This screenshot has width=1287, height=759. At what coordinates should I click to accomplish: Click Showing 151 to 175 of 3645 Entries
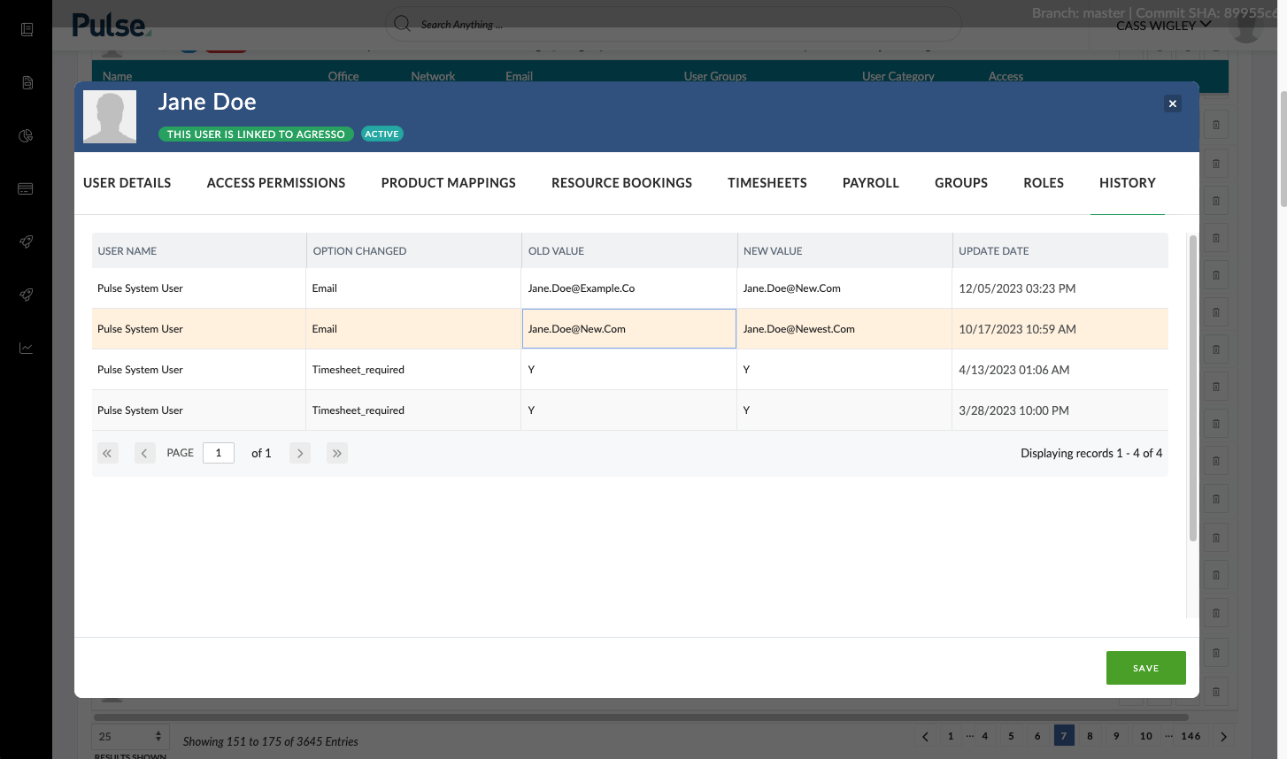click(271, 741)
